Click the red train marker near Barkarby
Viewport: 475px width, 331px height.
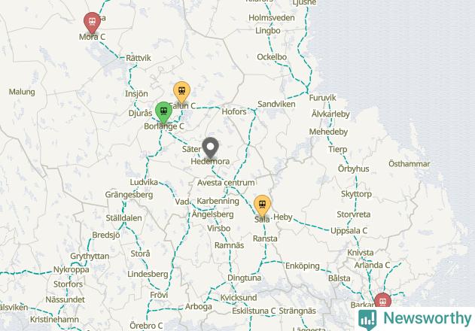[382, 300]
